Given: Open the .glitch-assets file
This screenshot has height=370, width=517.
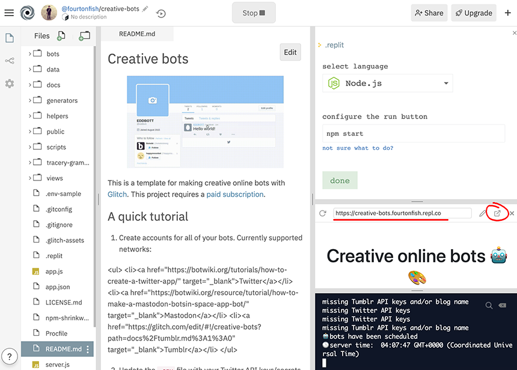Looking at the screenshot, I should coord(57,240).
